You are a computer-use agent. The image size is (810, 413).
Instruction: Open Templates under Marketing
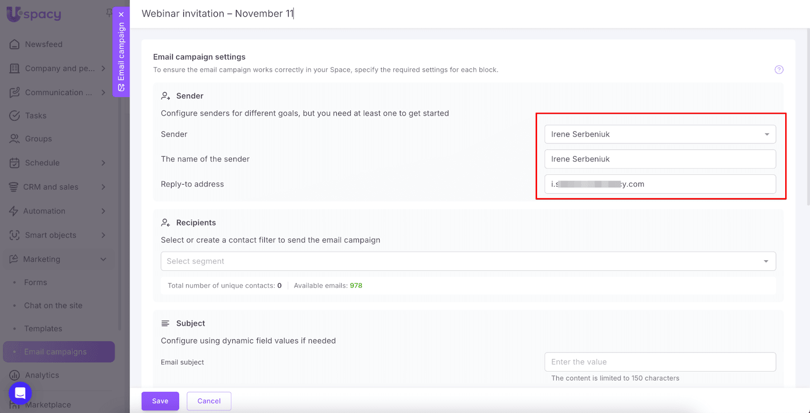(43, 329)
